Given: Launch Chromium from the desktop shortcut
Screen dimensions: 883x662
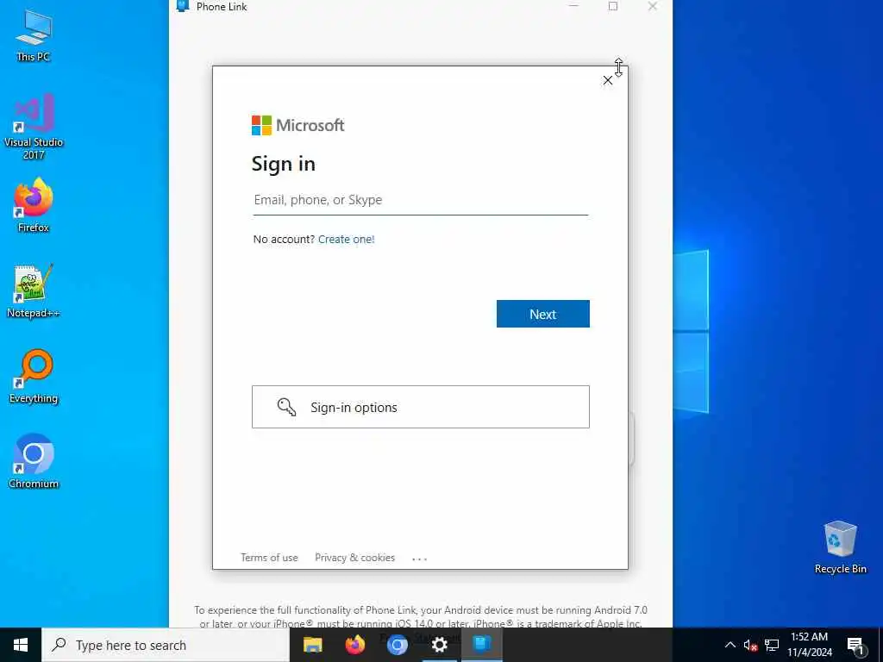Looking at the screenshot, I should point(34,462).
